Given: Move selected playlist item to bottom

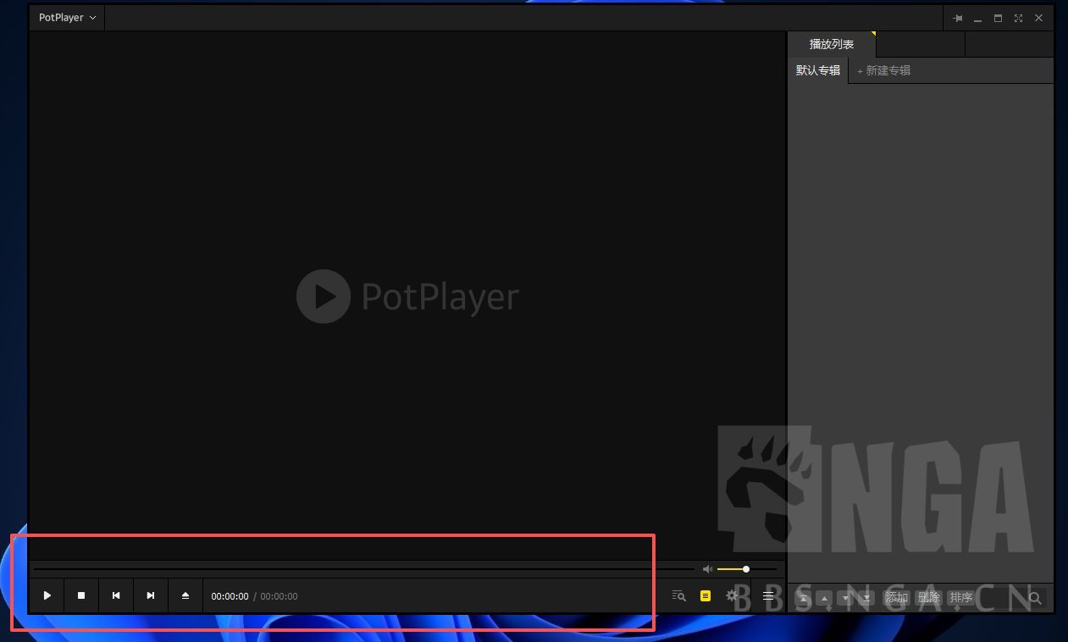Looking at the screenshot, I should pos(866,597).
